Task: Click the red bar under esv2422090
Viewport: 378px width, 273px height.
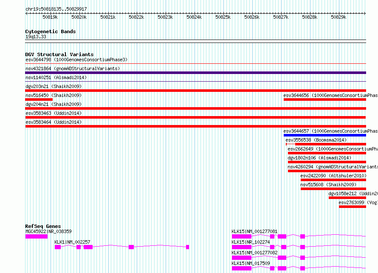Action: (333, 180)
